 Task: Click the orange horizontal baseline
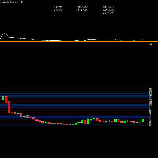(x=79, y=42)
